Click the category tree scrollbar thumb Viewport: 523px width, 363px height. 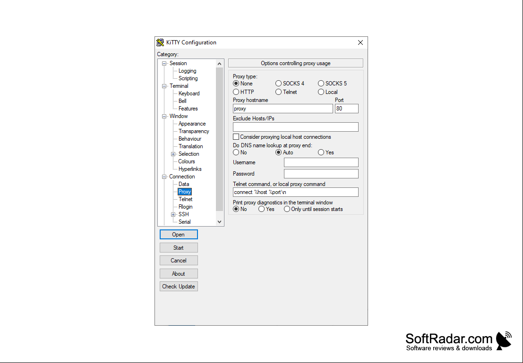220,139
